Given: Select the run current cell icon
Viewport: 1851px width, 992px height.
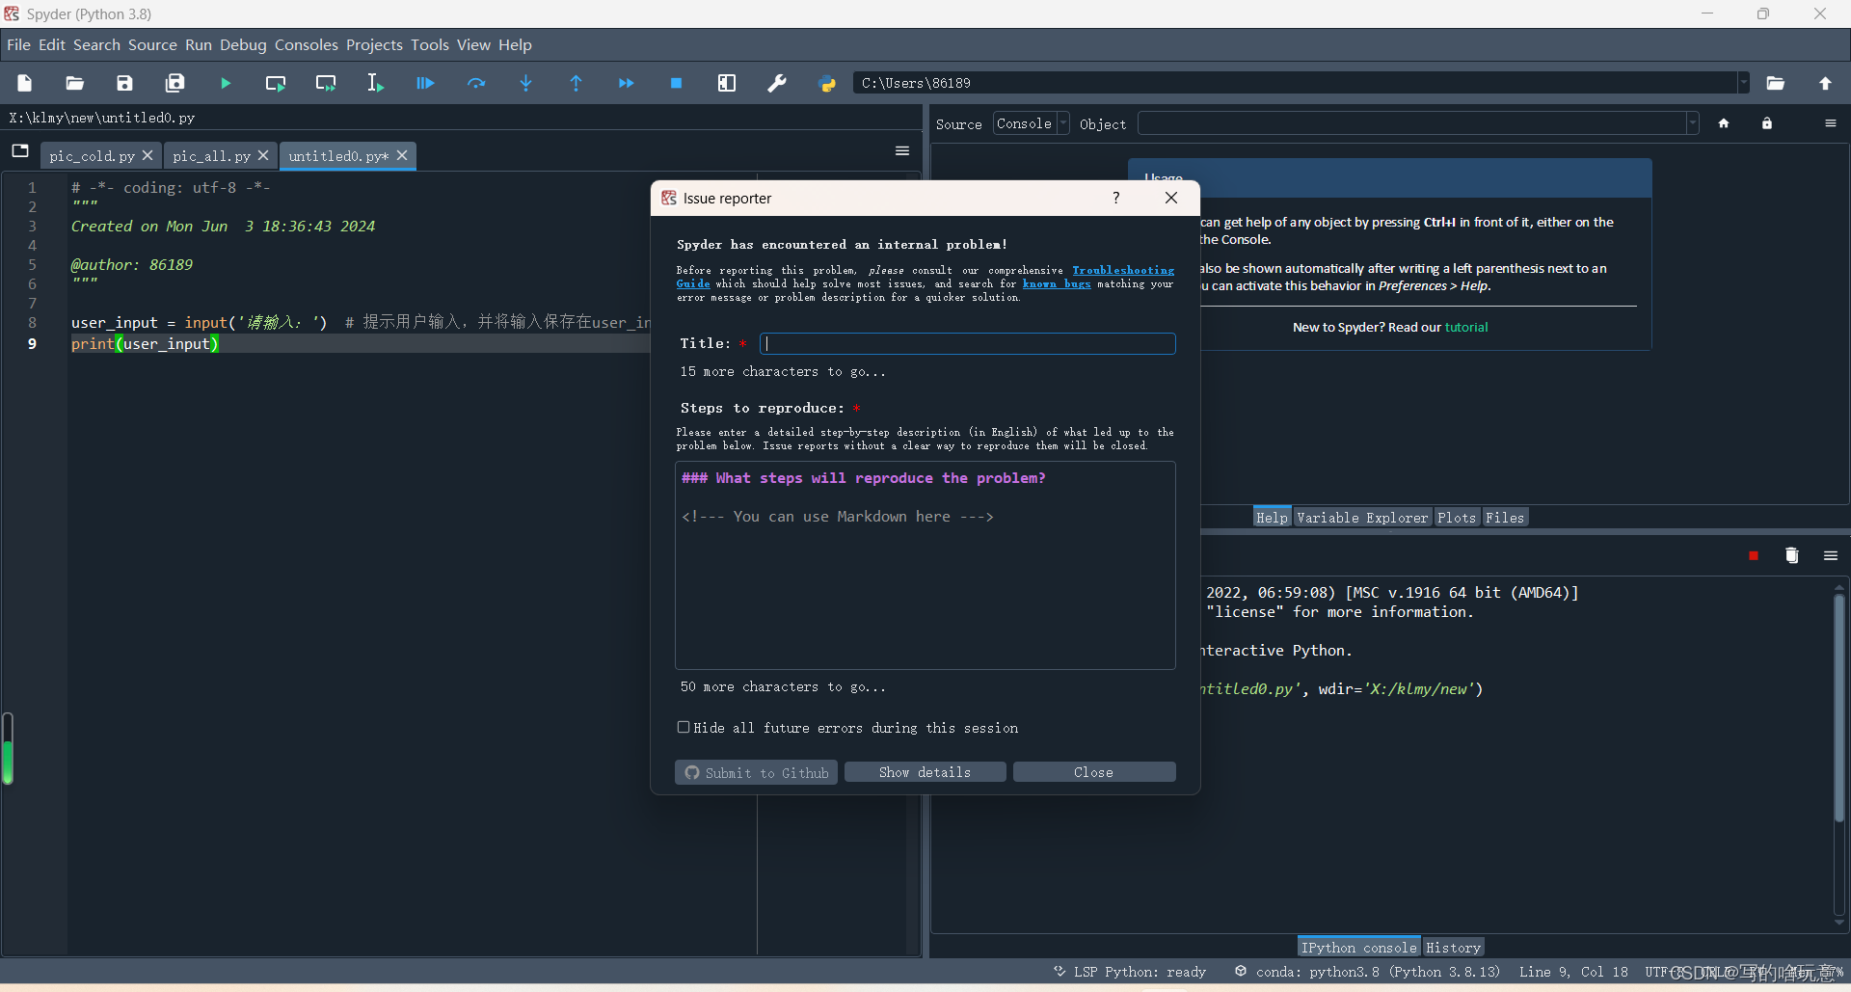Looking at the screenshot, I should click(276, 83).
